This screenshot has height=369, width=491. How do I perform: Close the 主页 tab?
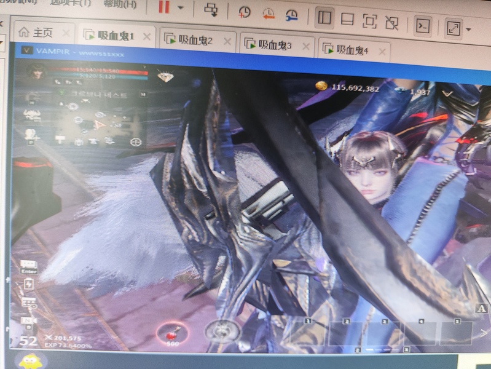pyautogui.click(x=66, y=33)
